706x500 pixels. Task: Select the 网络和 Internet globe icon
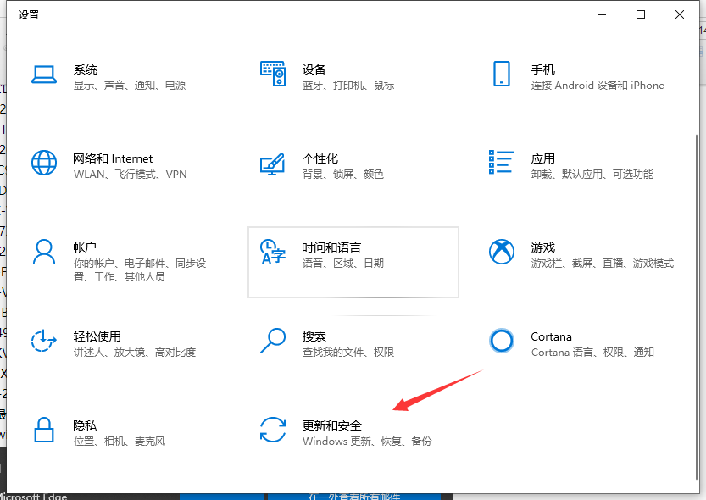tap(43, 163)
